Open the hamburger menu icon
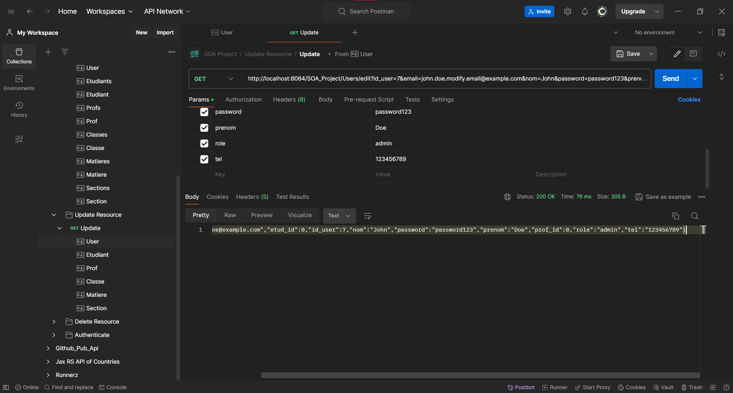The height and width of the screenshot is (393, 733). (x=11, y=11)
